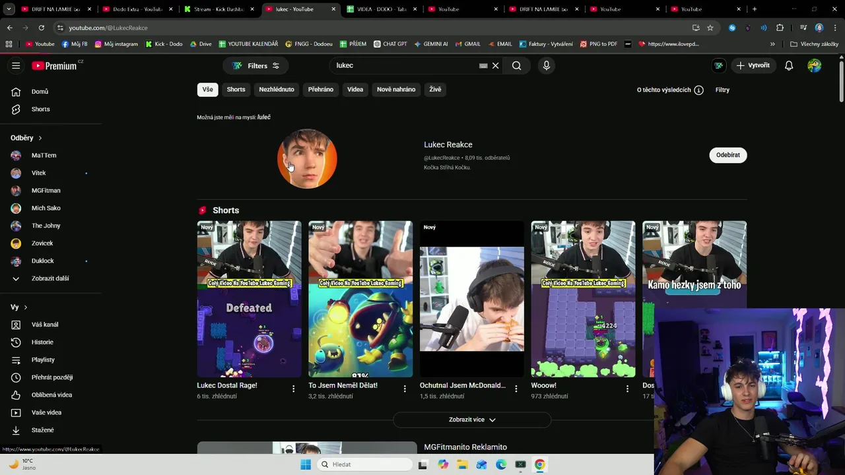Select the Shorts filter chip
The height and width of the screenshot is (475, 845).
[236, 89]
